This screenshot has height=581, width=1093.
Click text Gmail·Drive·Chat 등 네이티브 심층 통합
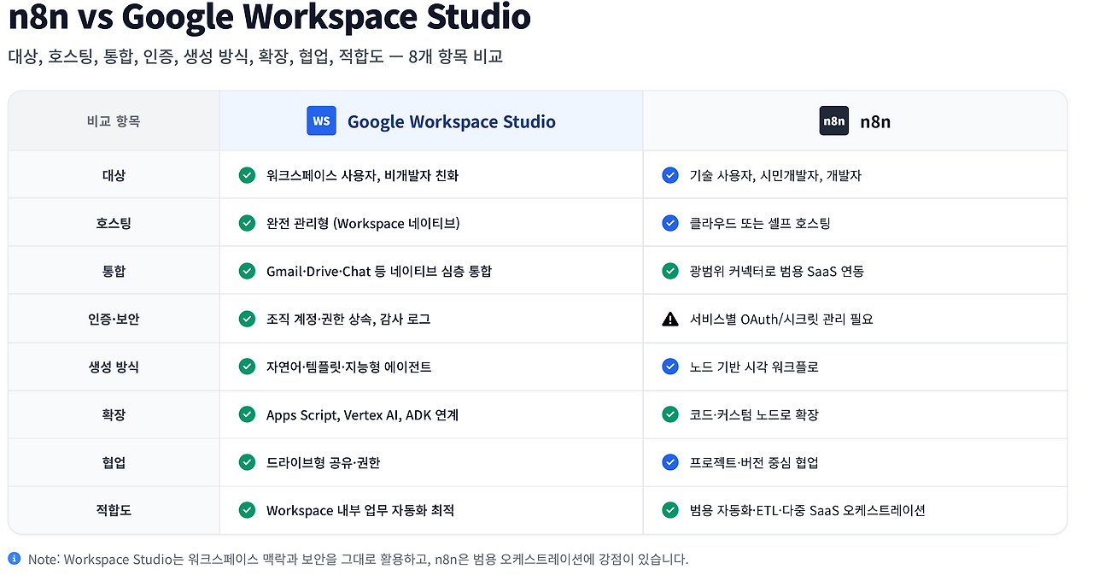click(379, 271)
